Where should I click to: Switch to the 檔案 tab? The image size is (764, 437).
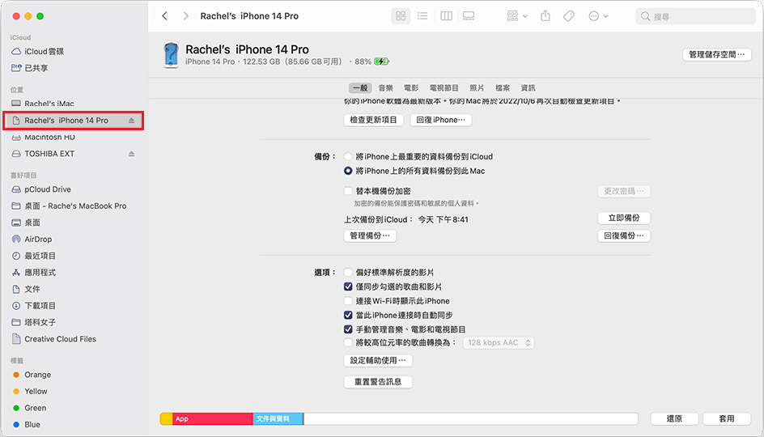tap(503, 87)
